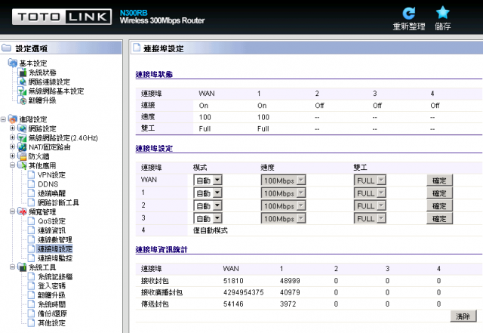Click 確定 button for WAN row

point(439,180)
